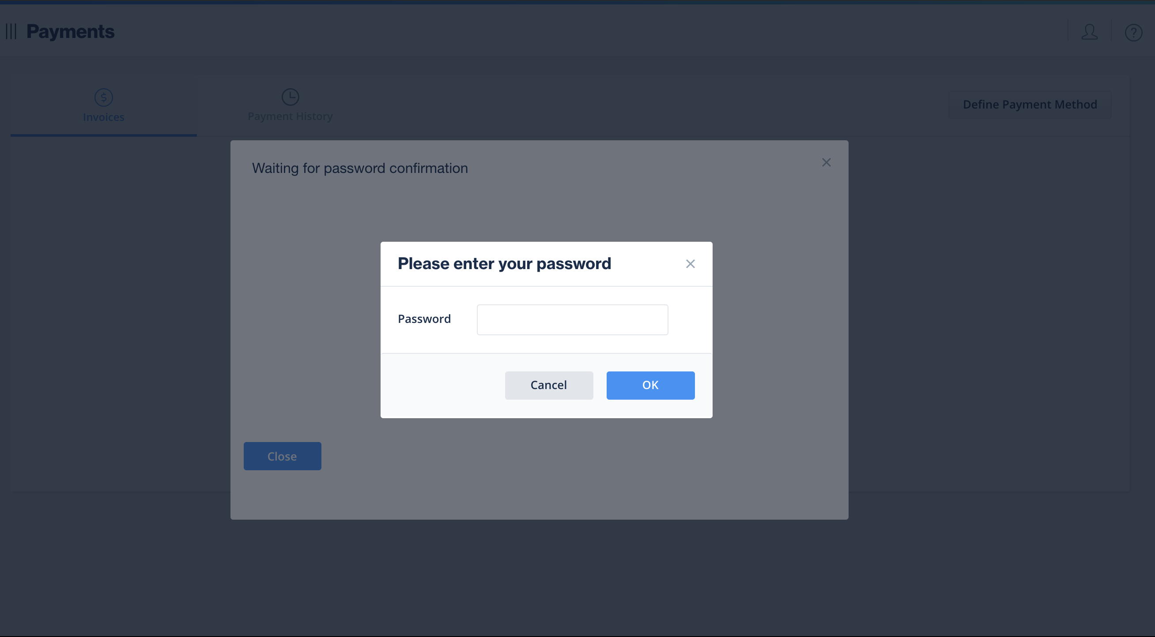Open the user account icon

point(1090,31)
